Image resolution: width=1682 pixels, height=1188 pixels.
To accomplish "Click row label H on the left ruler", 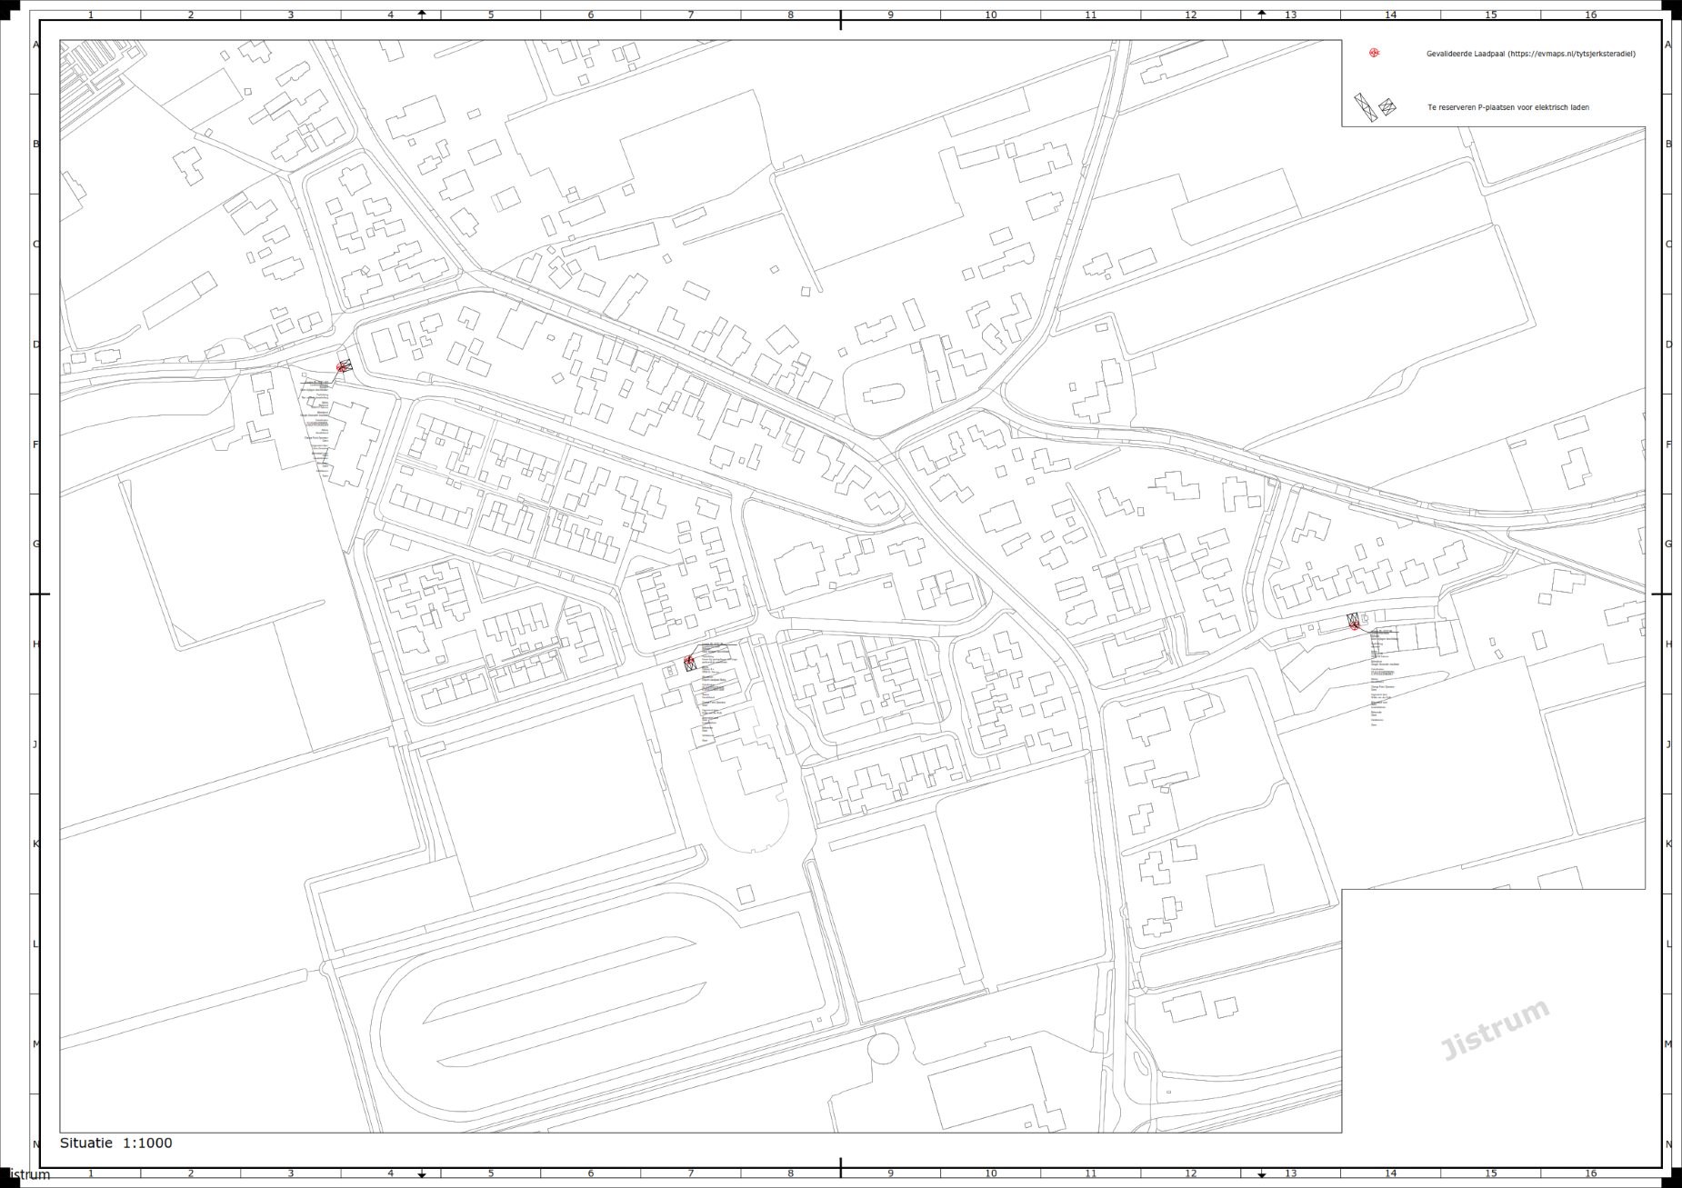I will pyautogui.click(x=36, y=644).
